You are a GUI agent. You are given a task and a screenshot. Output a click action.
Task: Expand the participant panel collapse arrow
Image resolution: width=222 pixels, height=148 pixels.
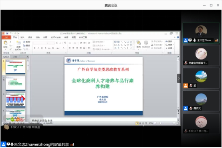coord(179,78)
